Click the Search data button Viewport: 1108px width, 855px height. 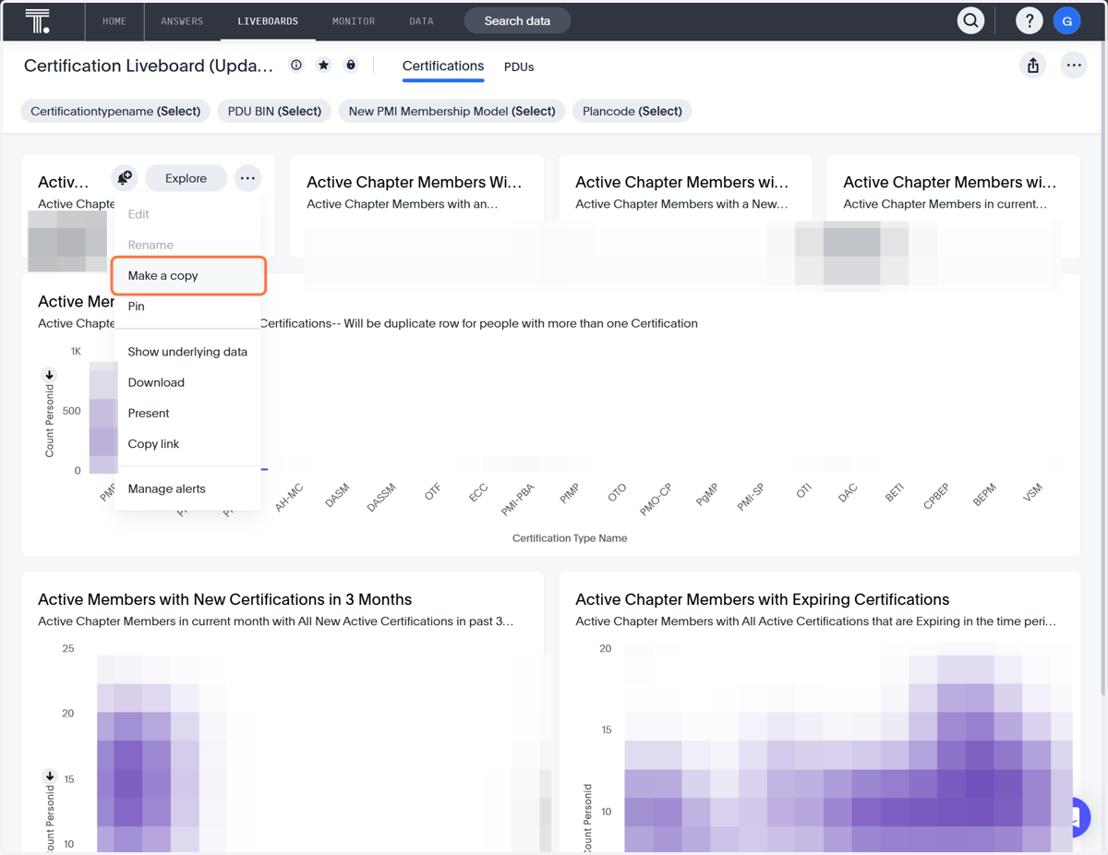click(x=517, y=20)
